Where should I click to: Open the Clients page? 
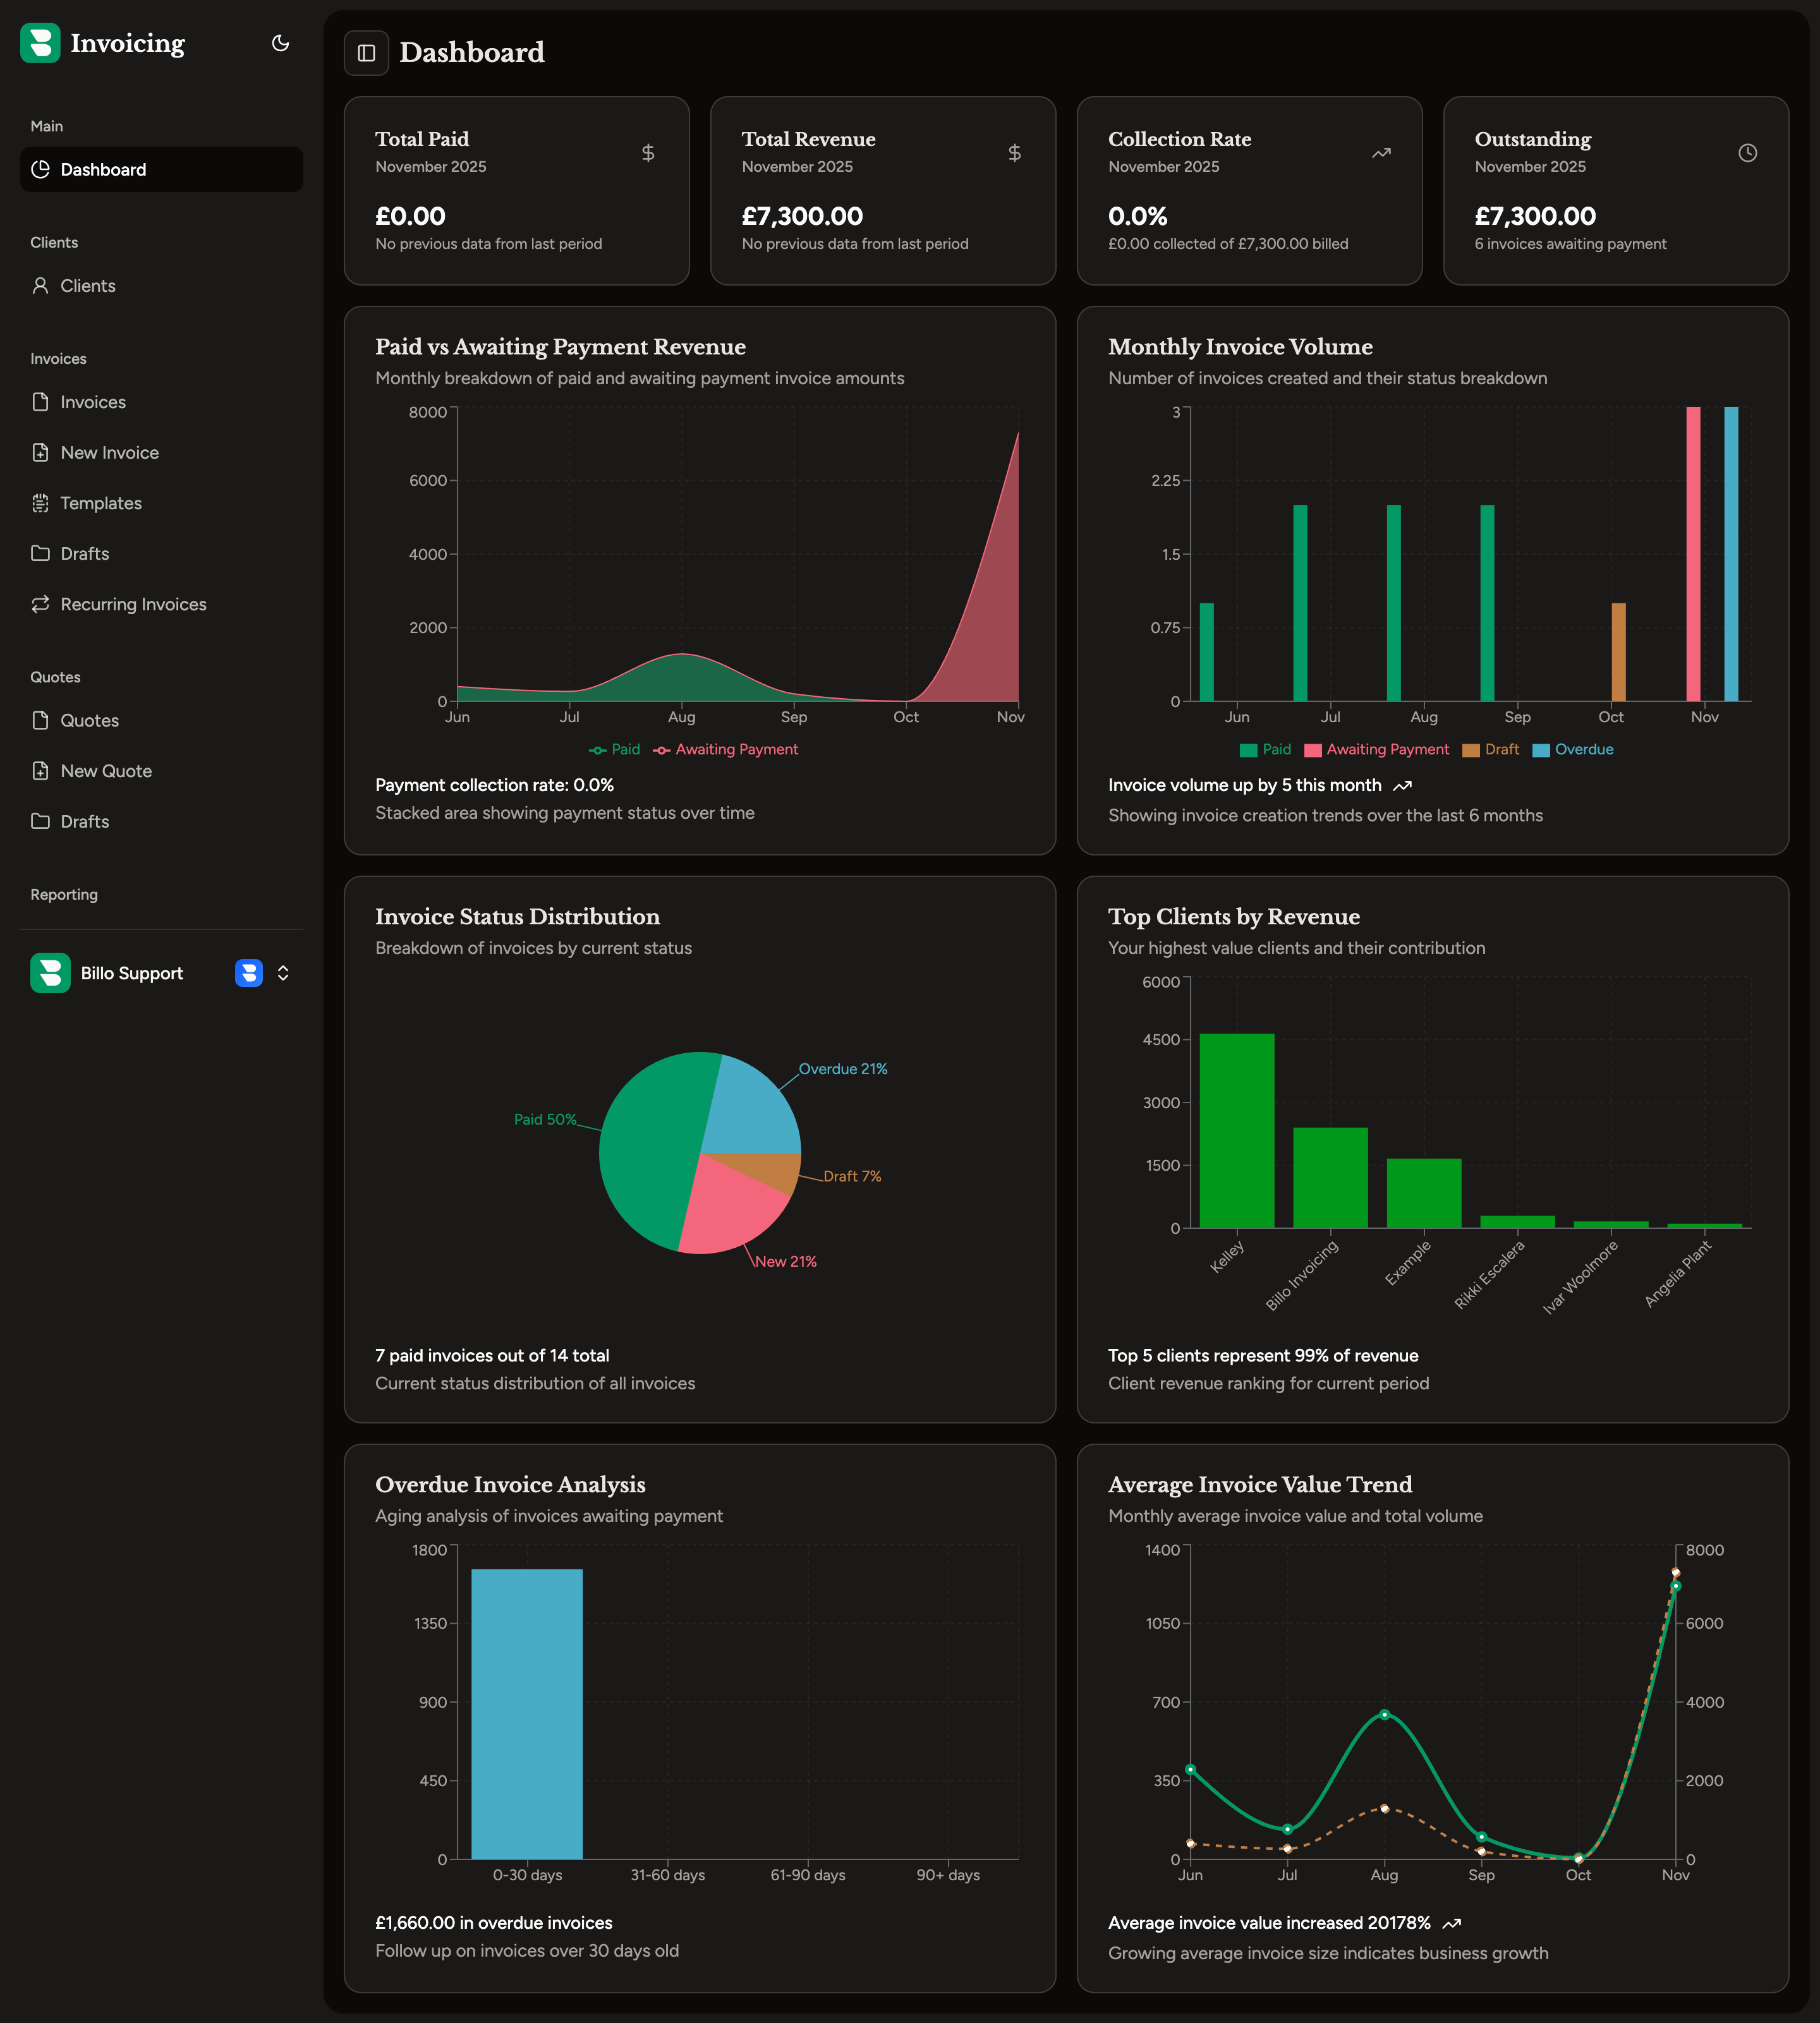[87, 285]
